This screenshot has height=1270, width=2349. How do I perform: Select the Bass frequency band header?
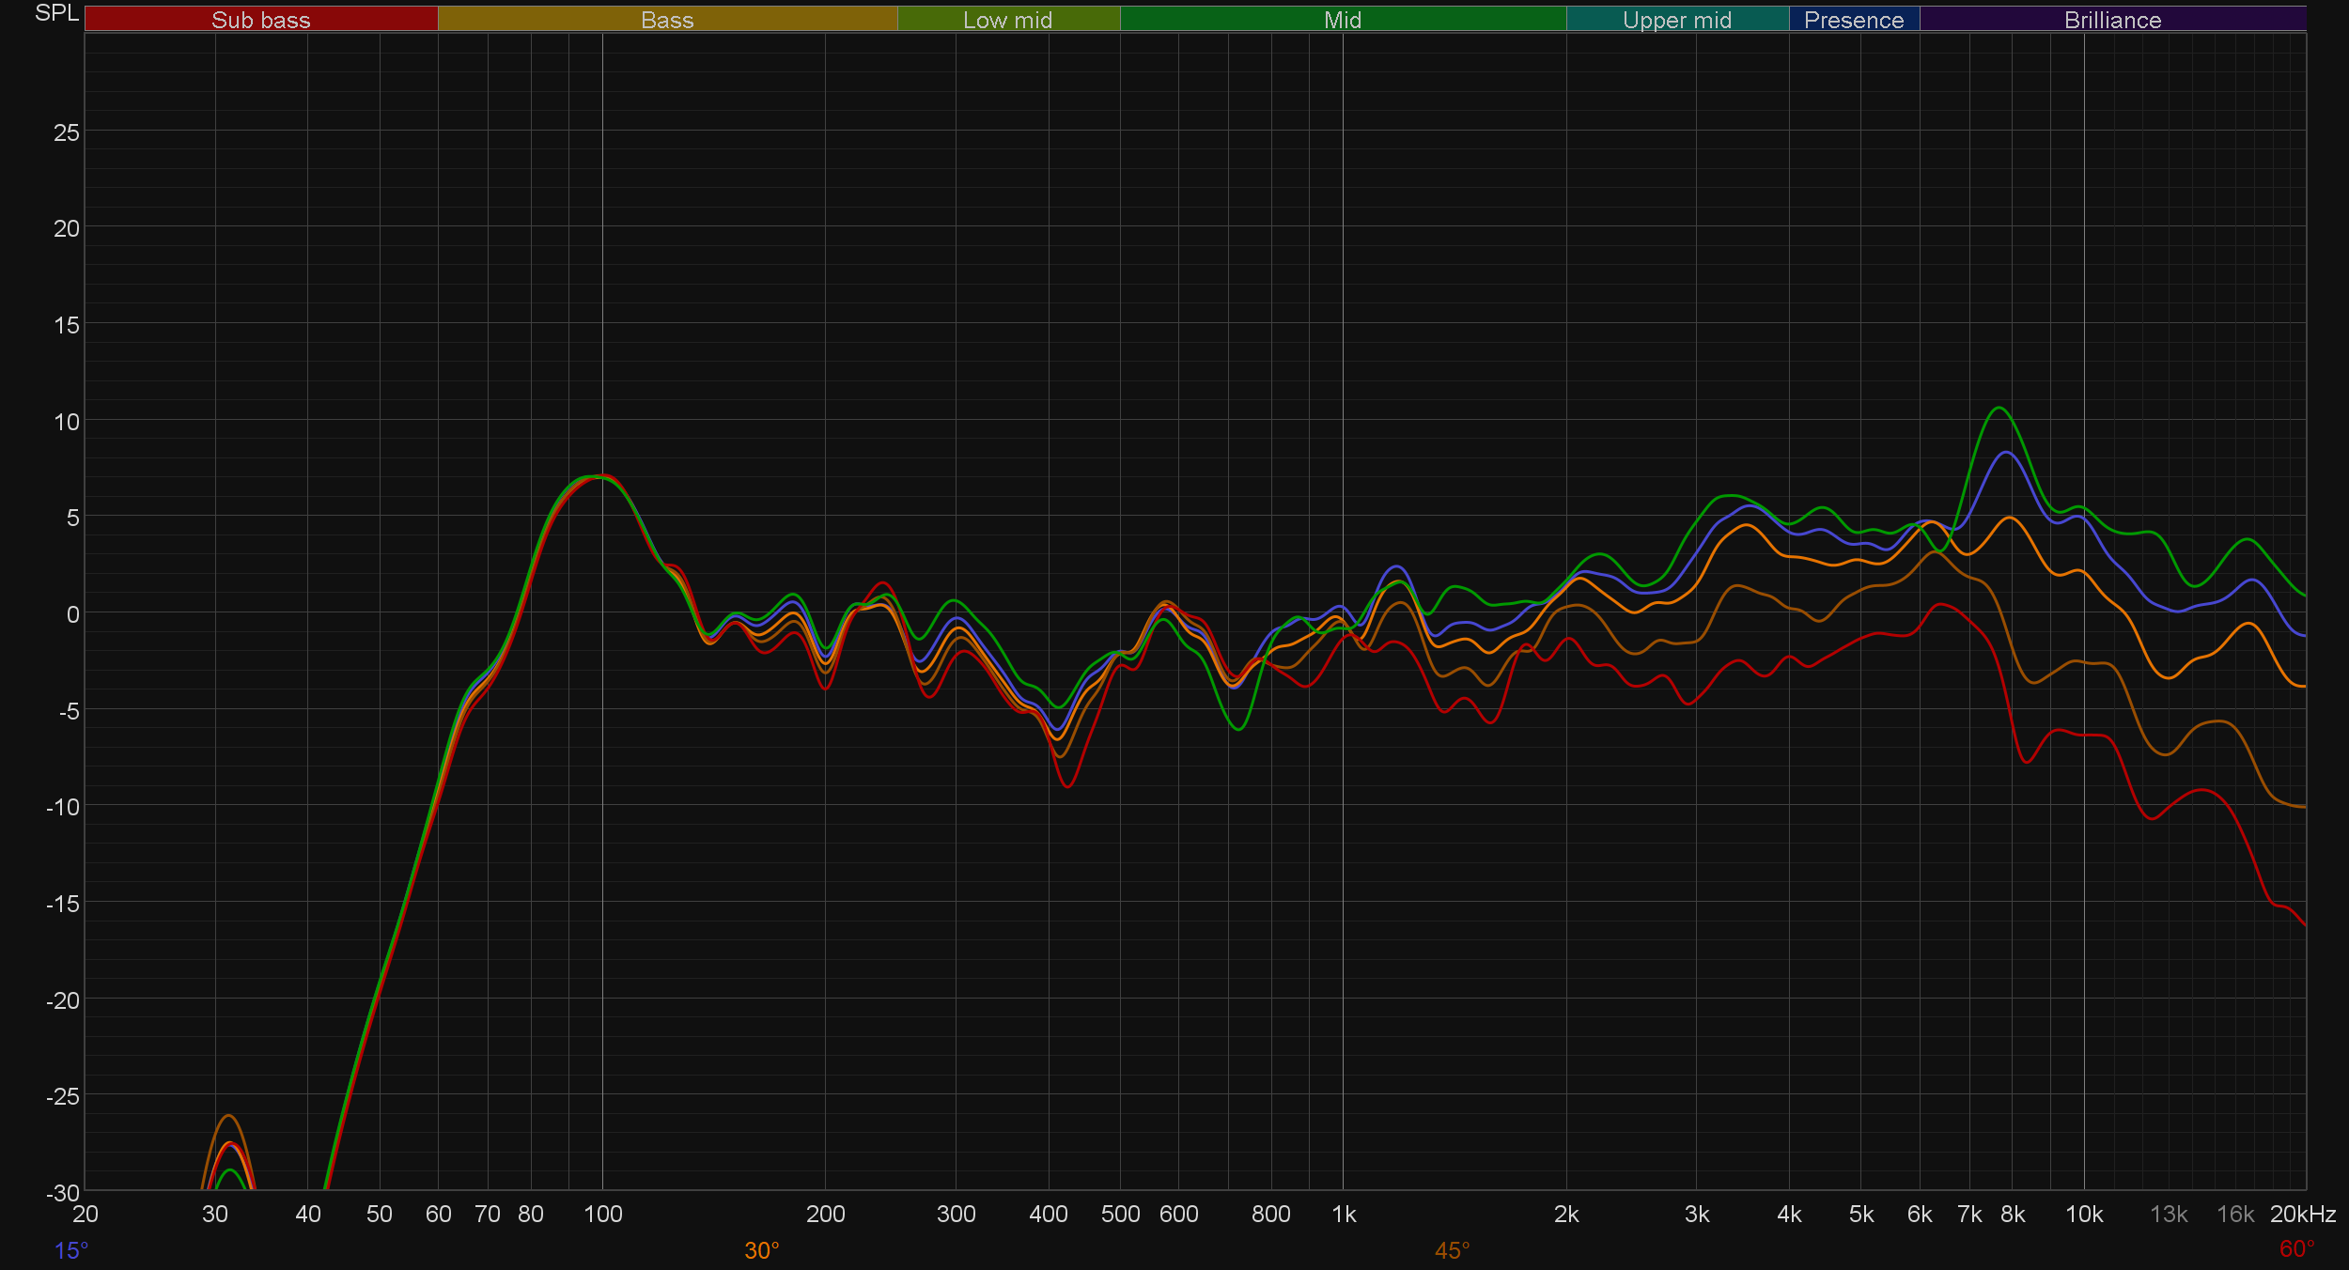tap(667, 20)
